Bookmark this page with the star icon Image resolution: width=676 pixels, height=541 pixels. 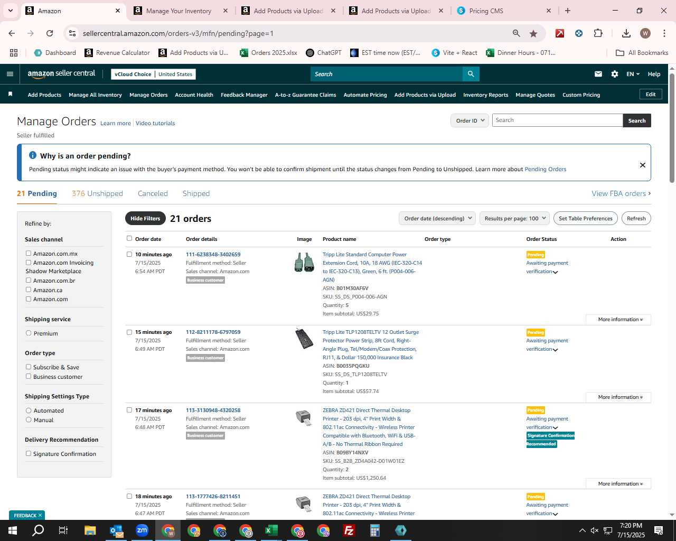click(x=533, y=33)
